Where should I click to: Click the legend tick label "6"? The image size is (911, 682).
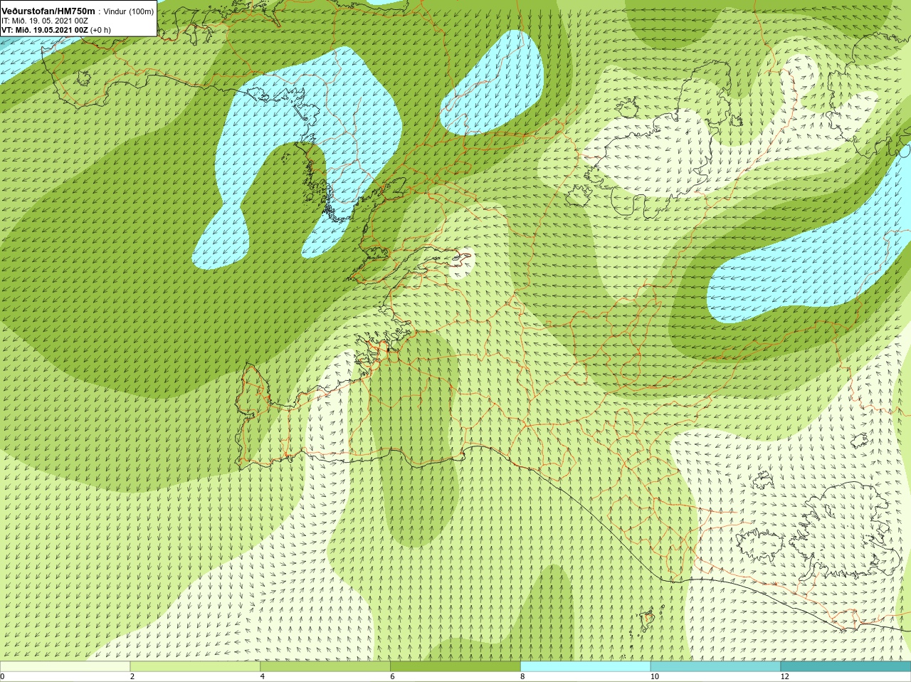tap(393, 676)
